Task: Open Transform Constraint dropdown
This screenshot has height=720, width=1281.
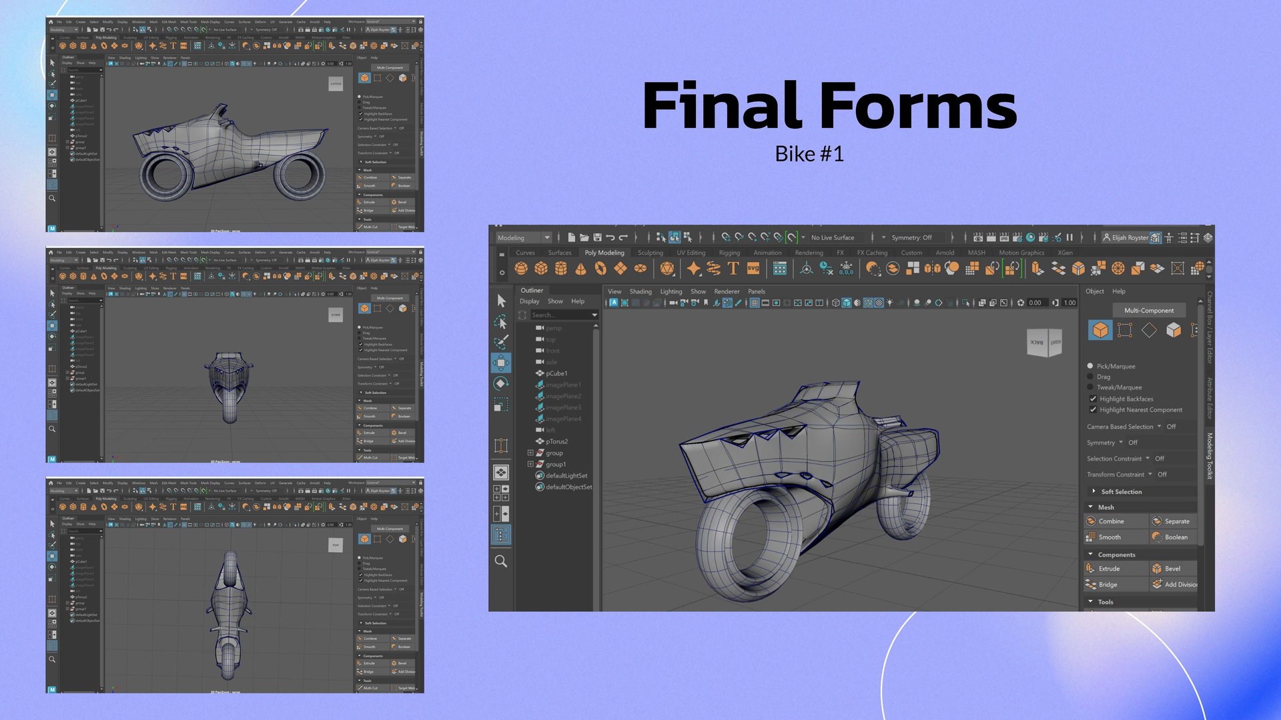Action: 1150,475
